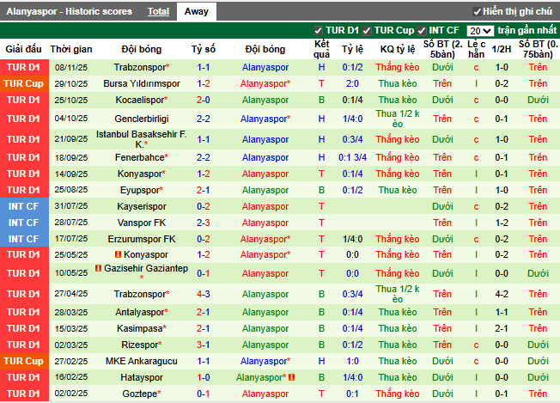Click the odds 2:0 in Bursa Yıldırımspor row

(352, 83)
